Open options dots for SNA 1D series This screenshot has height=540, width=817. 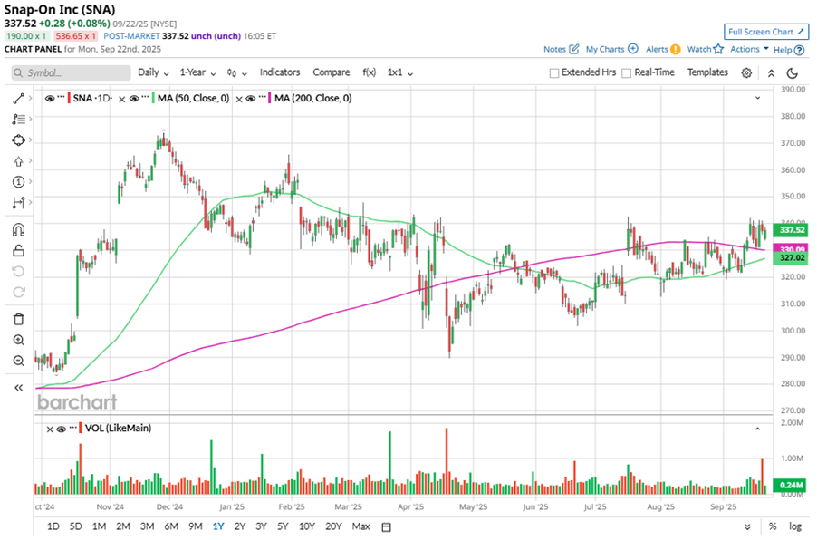pos(61,98)
